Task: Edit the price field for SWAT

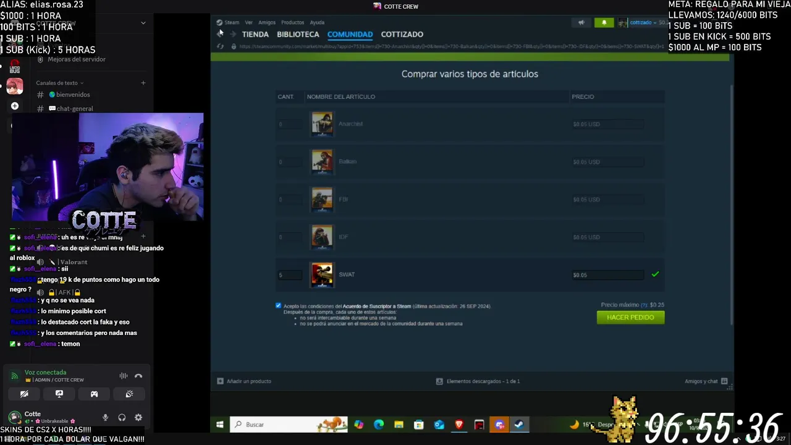Action: tap(607, 275)
